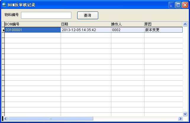
Task: Click the 日期 column header
Action: point(86,24)
